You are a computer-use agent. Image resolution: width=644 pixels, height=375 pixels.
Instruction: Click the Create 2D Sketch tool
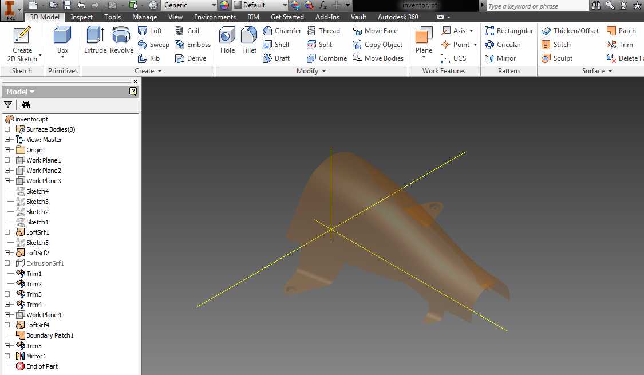tap(22, 44)
